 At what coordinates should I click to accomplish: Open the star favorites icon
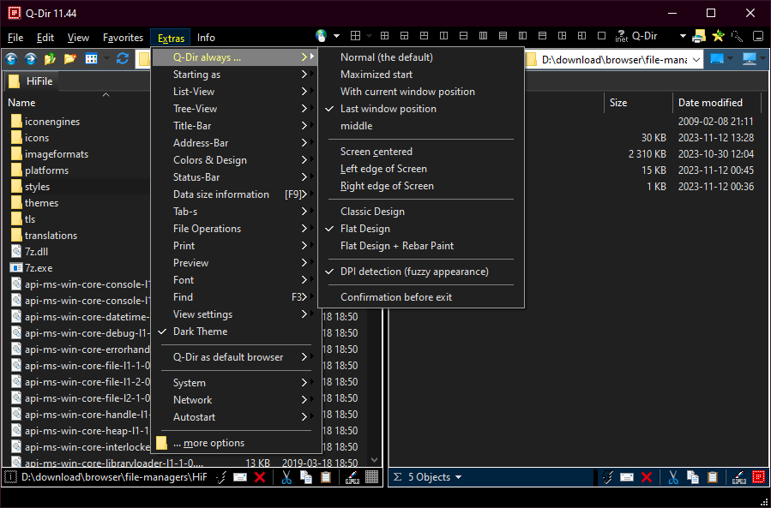pos(718,36)
